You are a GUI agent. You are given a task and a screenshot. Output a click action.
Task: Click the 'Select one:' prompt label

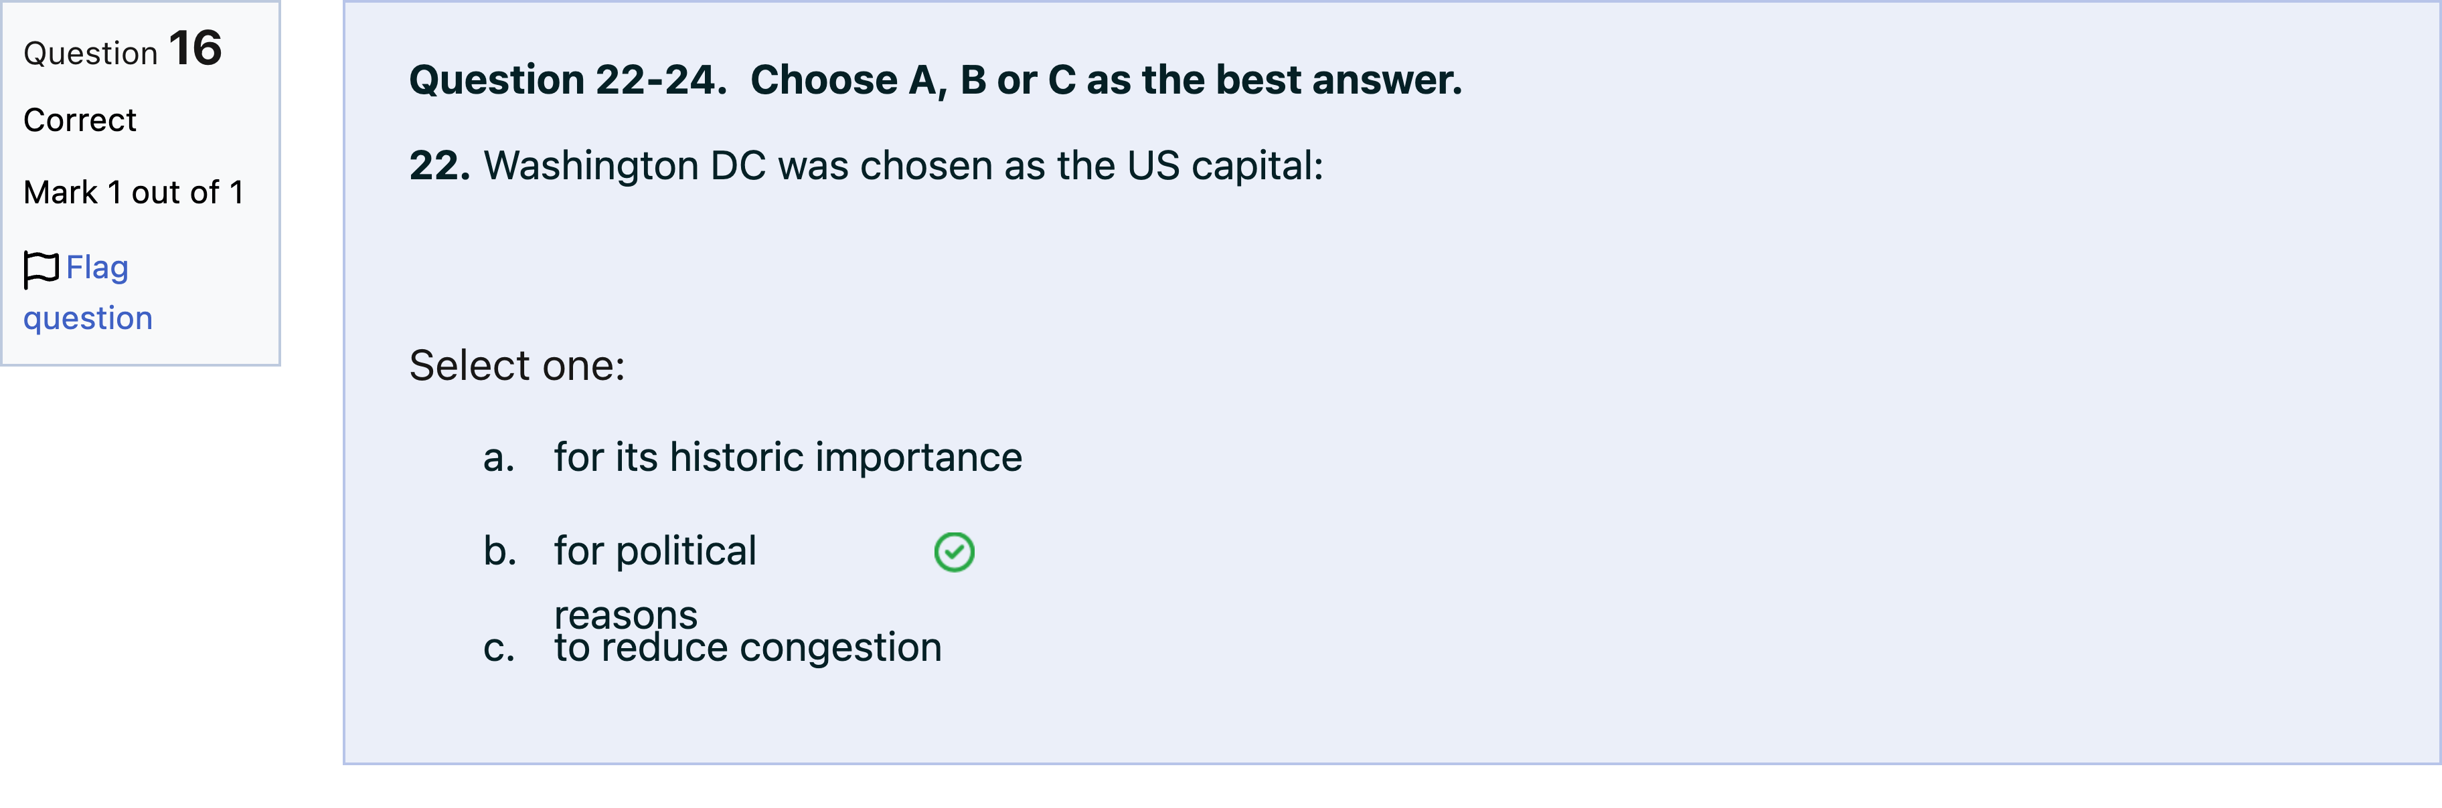[517, 366]
